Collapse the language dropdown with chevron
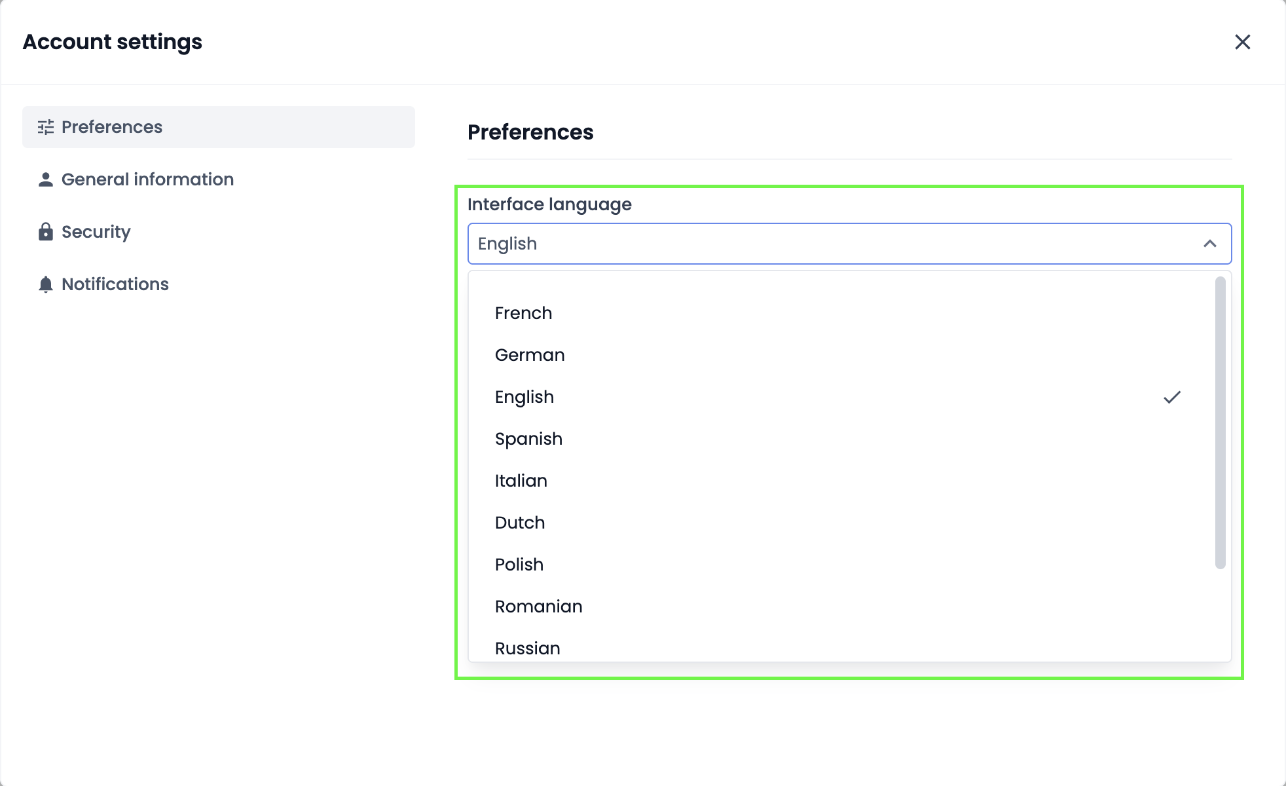Screen dimensions: 1286x786 (1209, 244)
